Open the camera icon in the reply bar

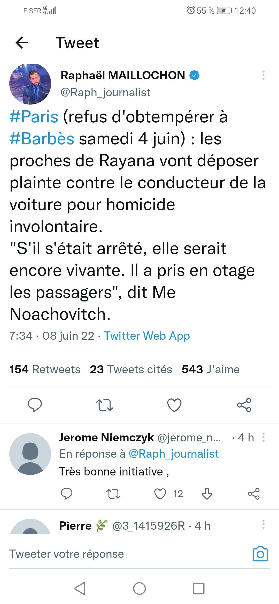point(260,554)
